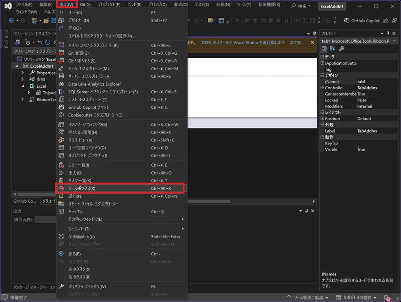Click the property pages wrench icon
The height and width of the screenshot is (302, 401).
click(x=342, y=49)
